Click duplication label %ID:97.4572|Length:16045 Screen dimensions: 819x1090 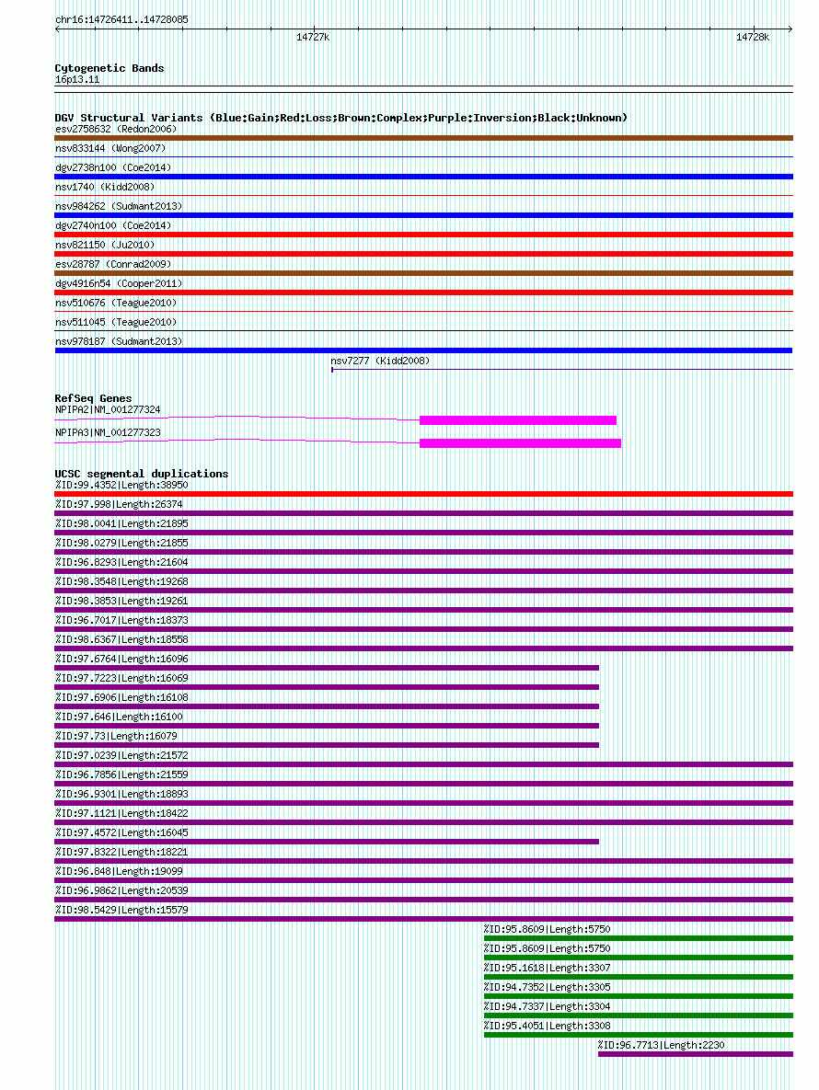(121, 832)
